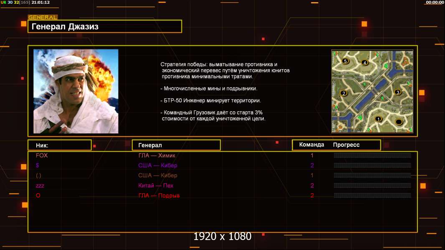This screenshot has height=250, width=445.
Task: Click 'Китай — Пех' general entry
Action: (x=156, y=186)
